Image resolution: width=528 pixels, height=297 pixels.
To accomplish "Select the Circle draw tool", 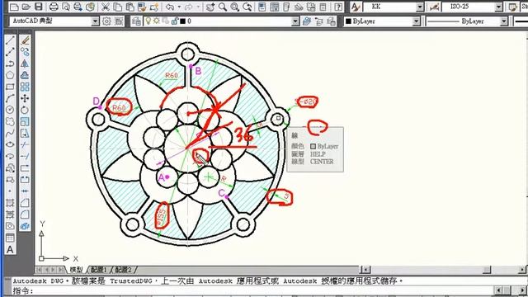I will [10, 110].
